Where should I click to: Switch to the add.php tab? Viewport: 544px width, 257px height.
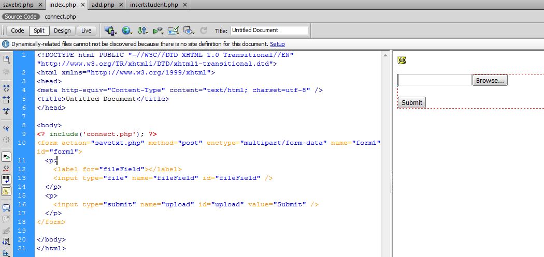point(103,5)
